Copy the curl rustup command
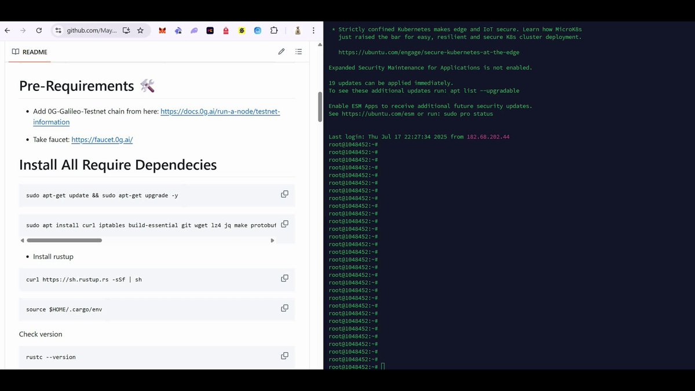This screenshot has width=695, height=391. pos(284,278)
